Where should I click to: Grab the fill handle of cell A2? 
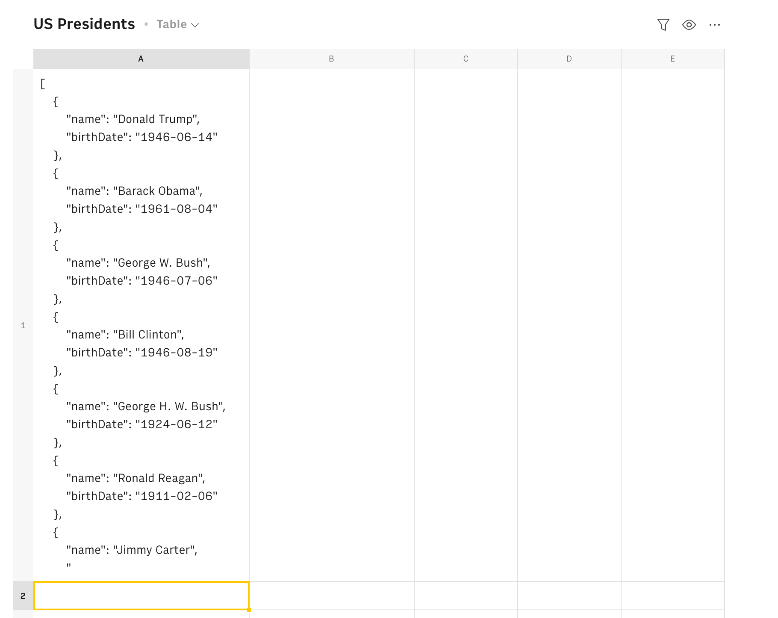[x=249, y=610]
